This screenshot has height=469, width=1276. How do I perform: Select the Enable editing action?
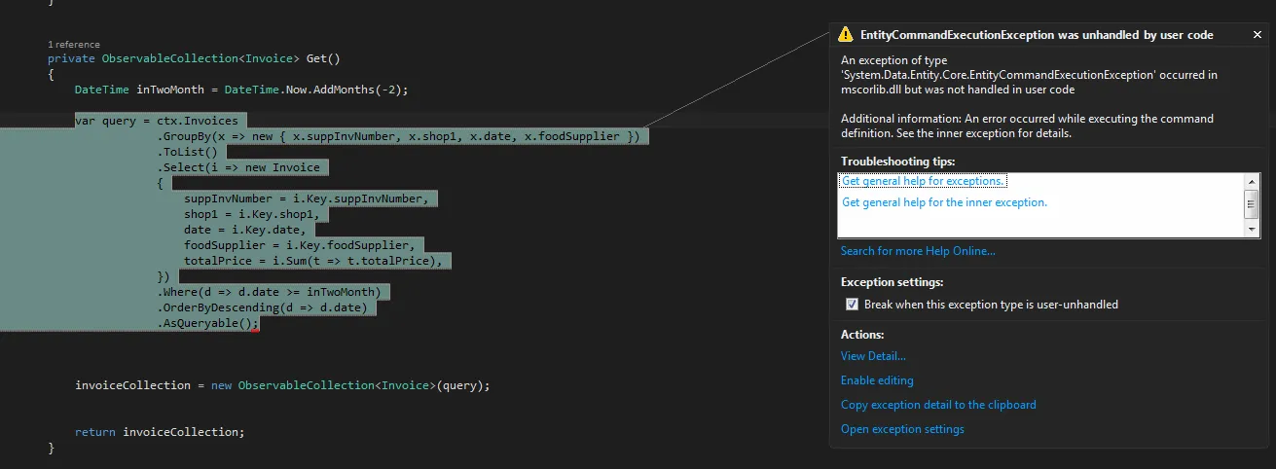877,380
